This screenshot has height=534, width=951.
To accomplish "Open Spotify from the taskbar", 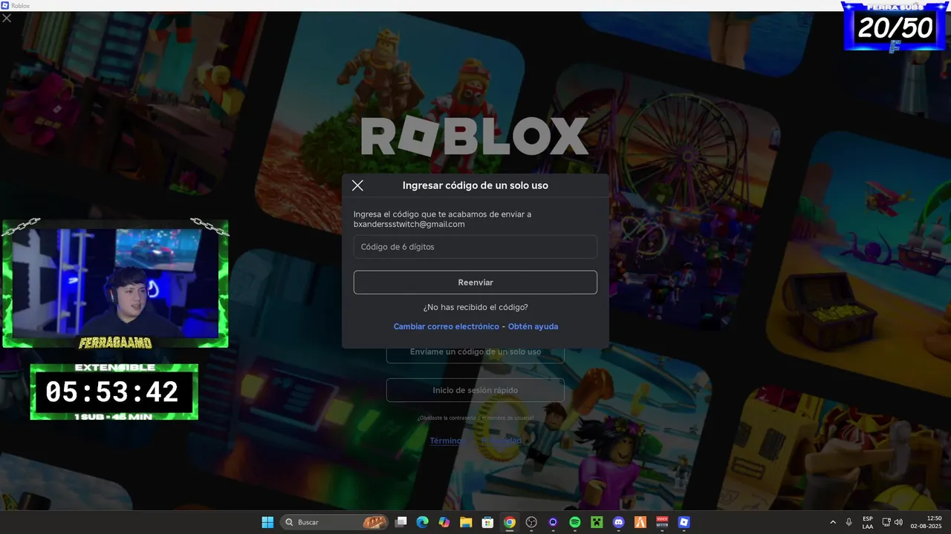I will [x=575, y=522].
